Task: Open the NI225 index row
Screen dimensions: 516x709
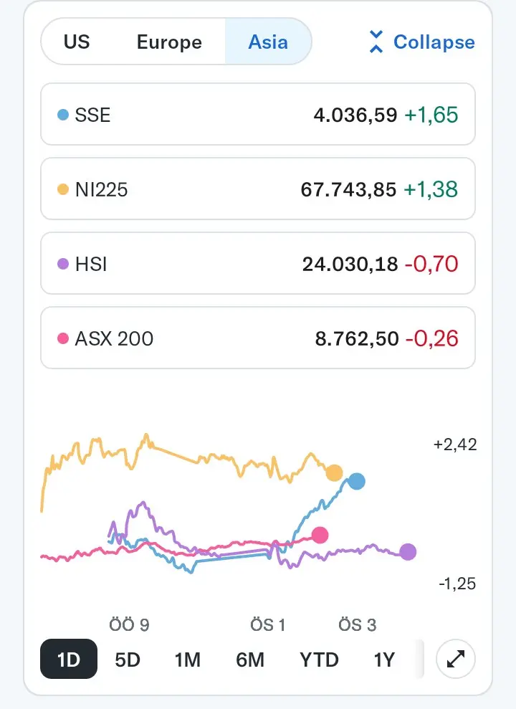Action: [x=258, y=189]
